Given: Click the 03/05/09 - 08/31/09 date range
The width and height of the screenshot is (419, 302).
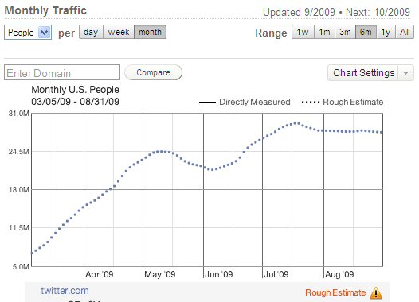Looking at the screenshot, I should click(76, 102).
